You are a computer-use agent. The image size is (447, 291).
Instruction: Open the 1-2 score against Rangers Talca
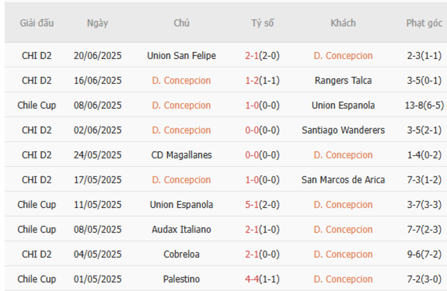(252, 80)
